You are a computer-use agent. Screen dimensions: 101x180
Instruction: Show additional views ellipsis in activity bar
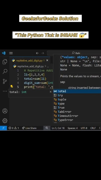pyautogui.click(x=5, y=91)
